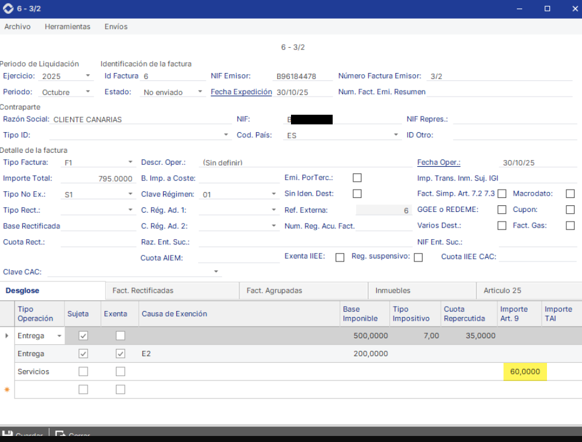Open the Cod. País dropdown
The image size is (582, 442).
396,135
